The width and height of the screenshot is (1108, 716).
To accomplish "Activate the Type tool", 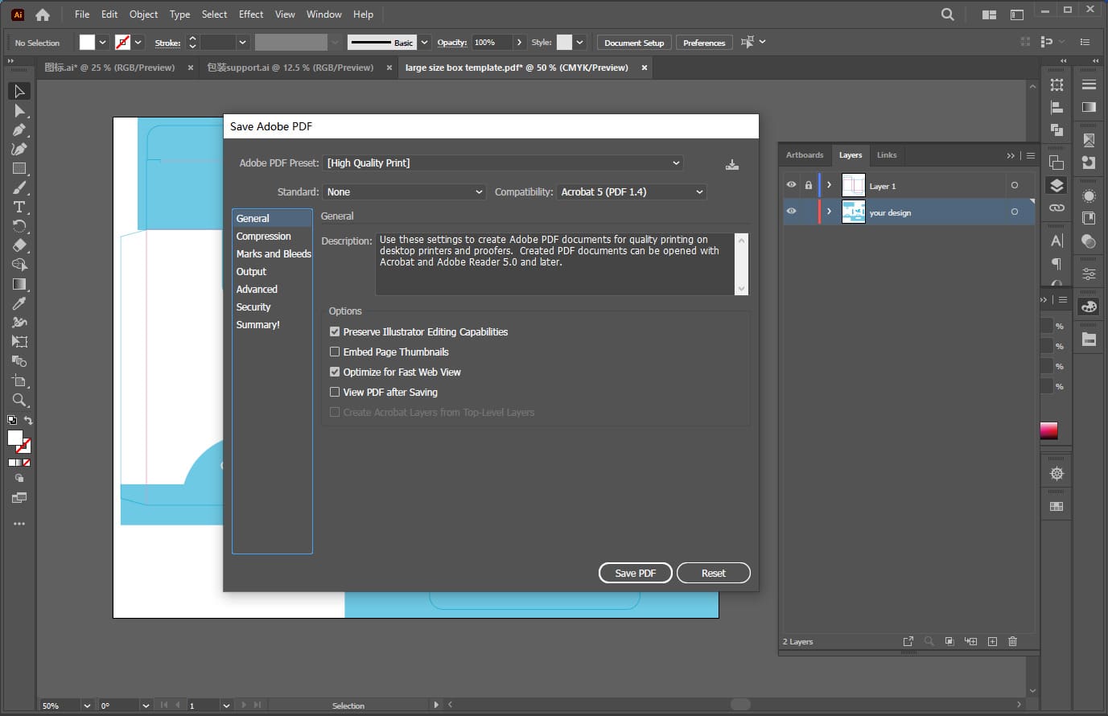I will pyautogui.click(x=20, y=207).
